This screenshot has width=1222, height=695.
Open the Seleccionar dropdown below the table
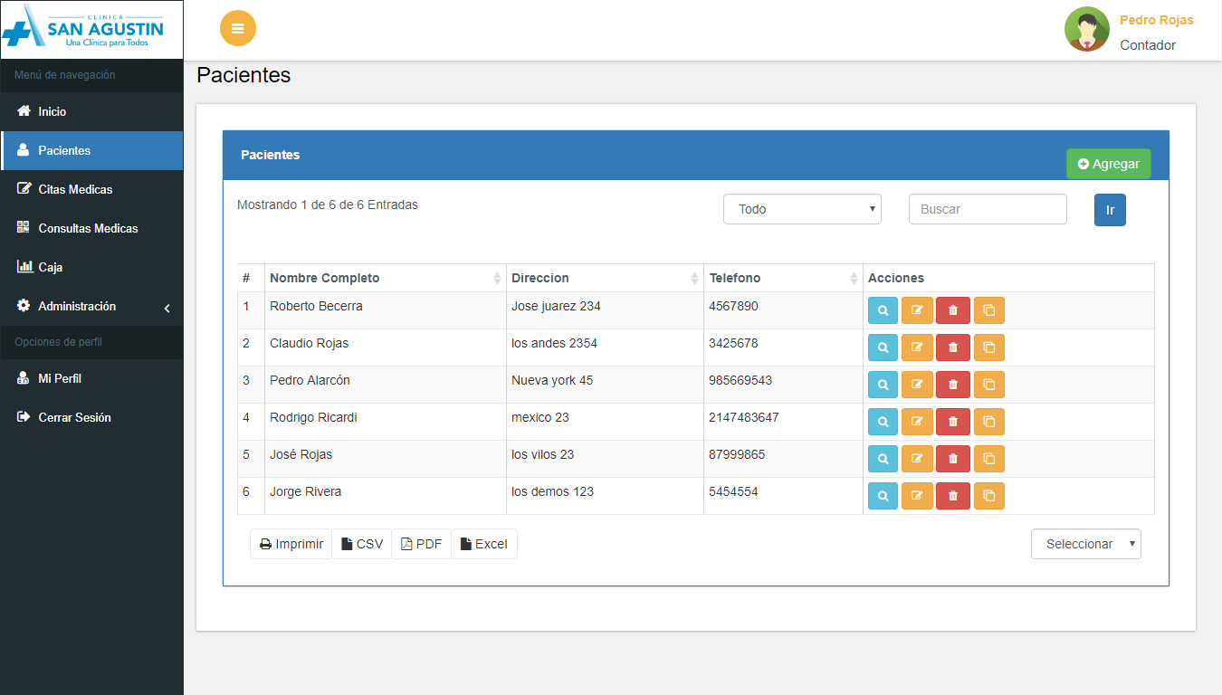click(x=1085, y=544)
